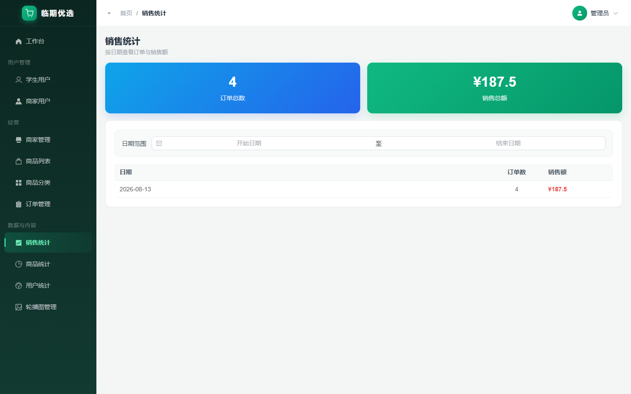Click the 临期优选 brand title
Screen dimensions: 631x394
(x=57, y=13)
